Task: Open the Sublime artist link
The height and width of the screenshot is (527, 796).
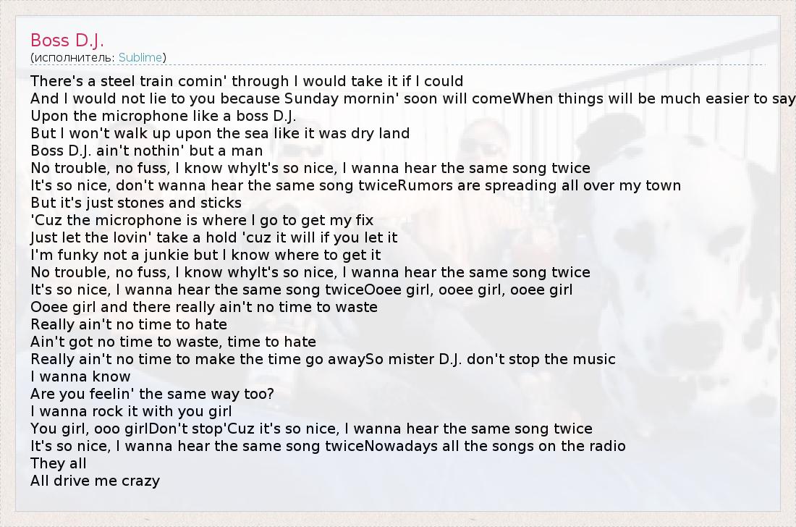Action: pos(140,57)
